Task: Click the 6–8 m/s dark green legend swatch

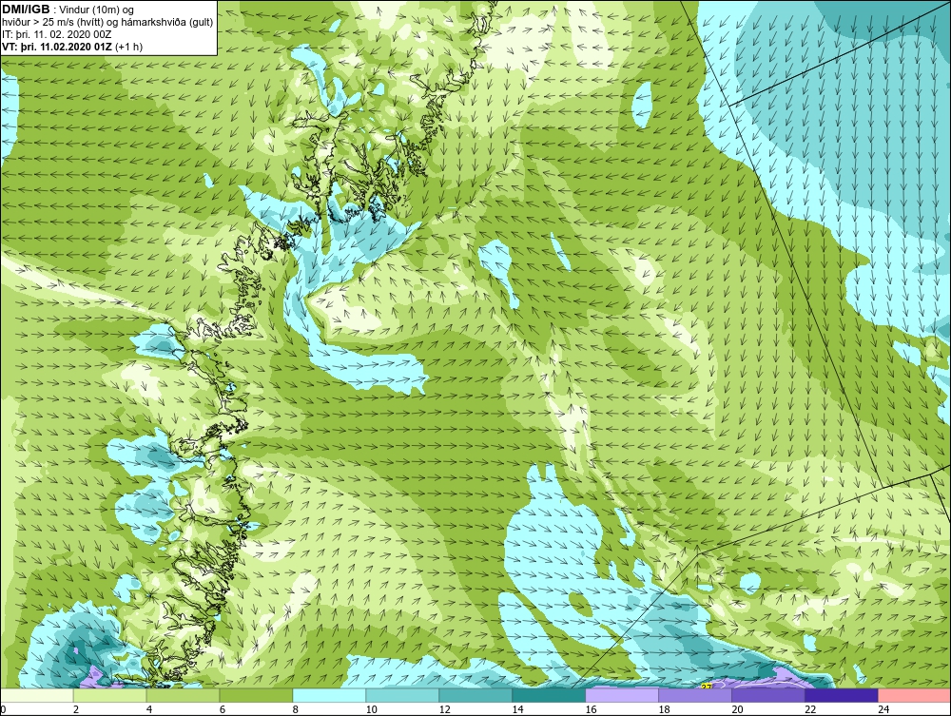Action: [256, 695]
